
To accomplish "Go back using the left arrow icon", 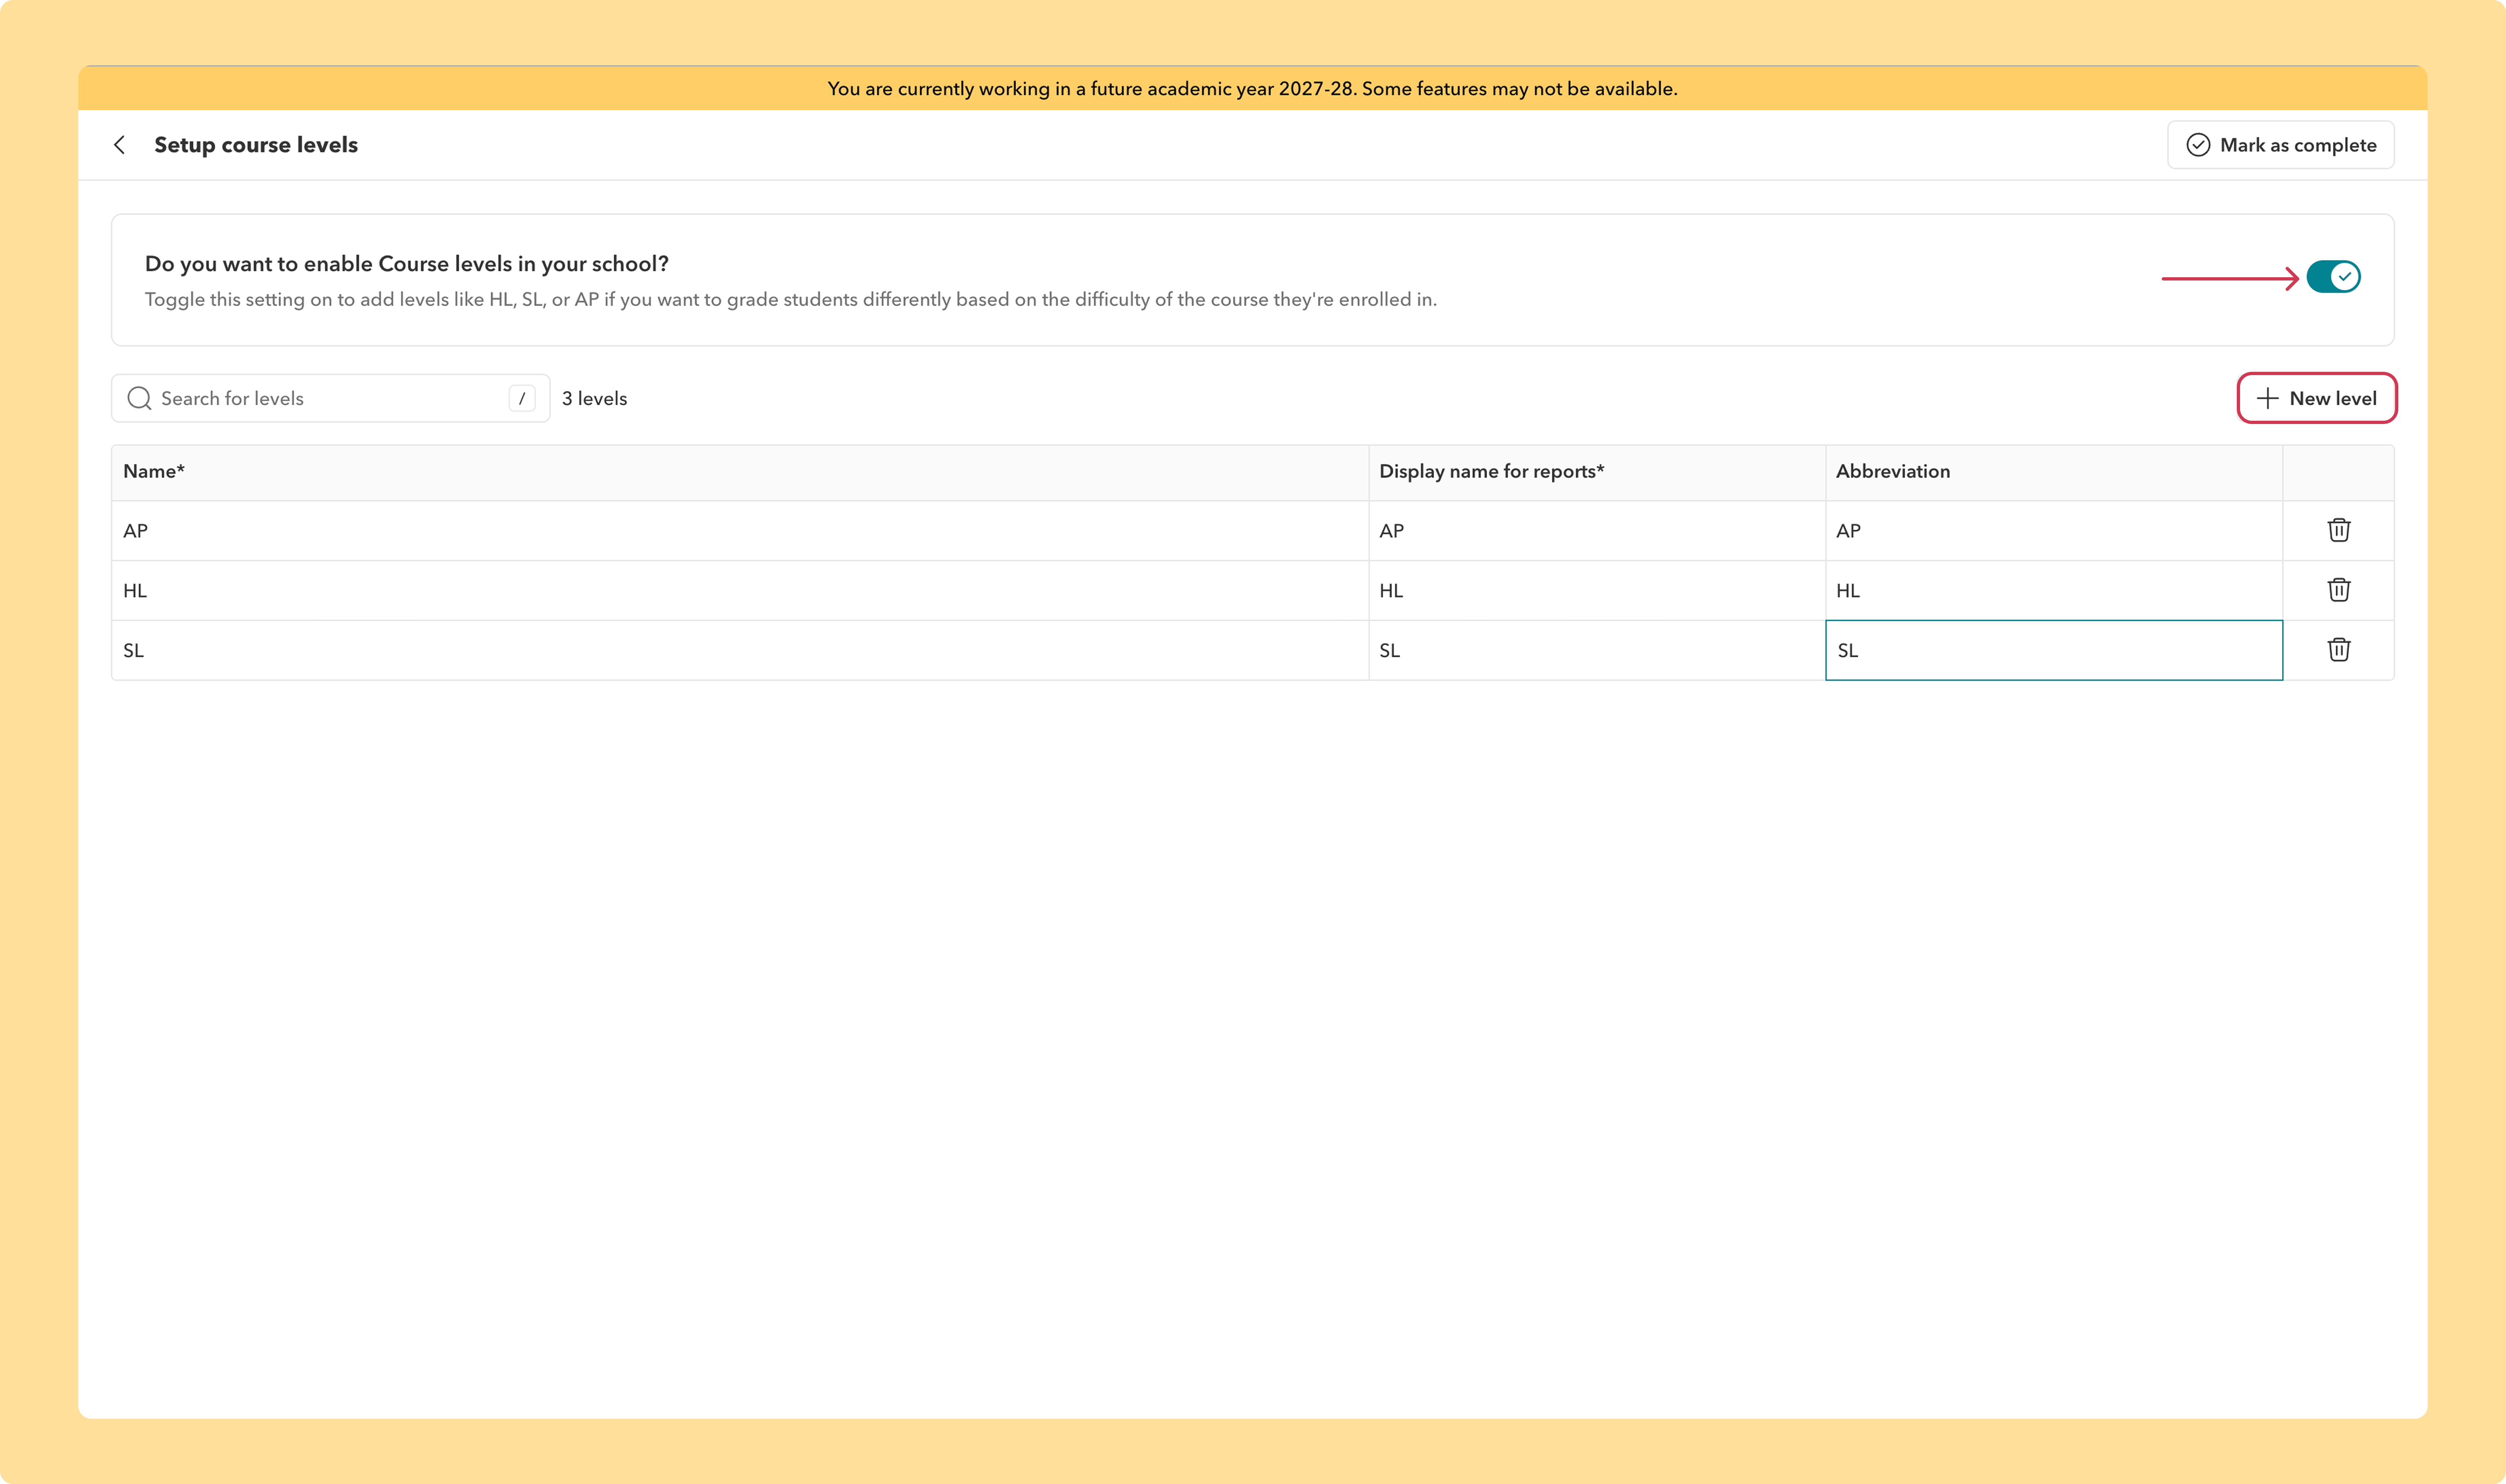I will tap(120, 145).
